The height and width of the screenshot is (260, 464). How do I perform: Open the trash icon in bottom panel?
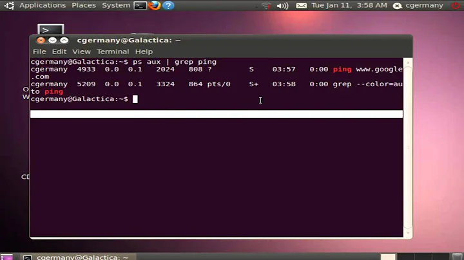(x=457, y=256)
